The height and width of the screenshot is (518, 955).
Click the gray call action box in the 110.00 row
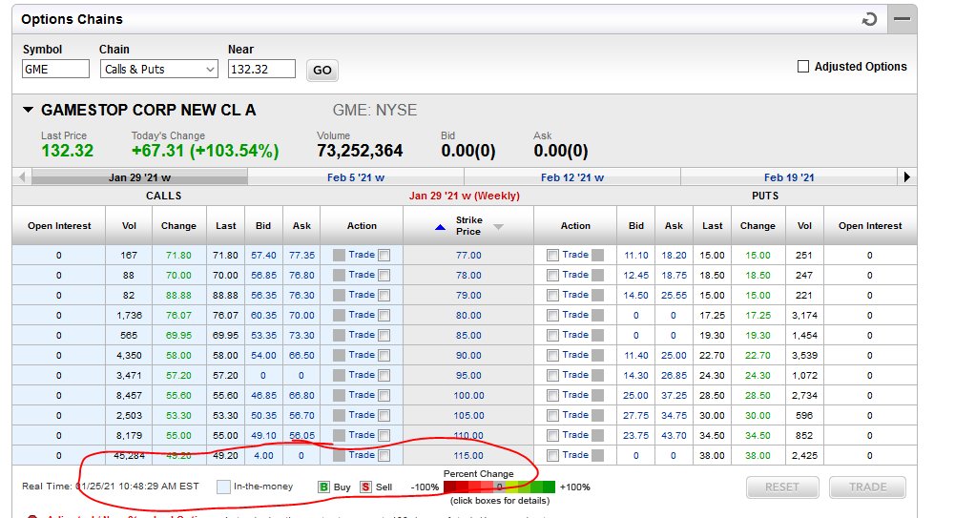tap(340, 436)
